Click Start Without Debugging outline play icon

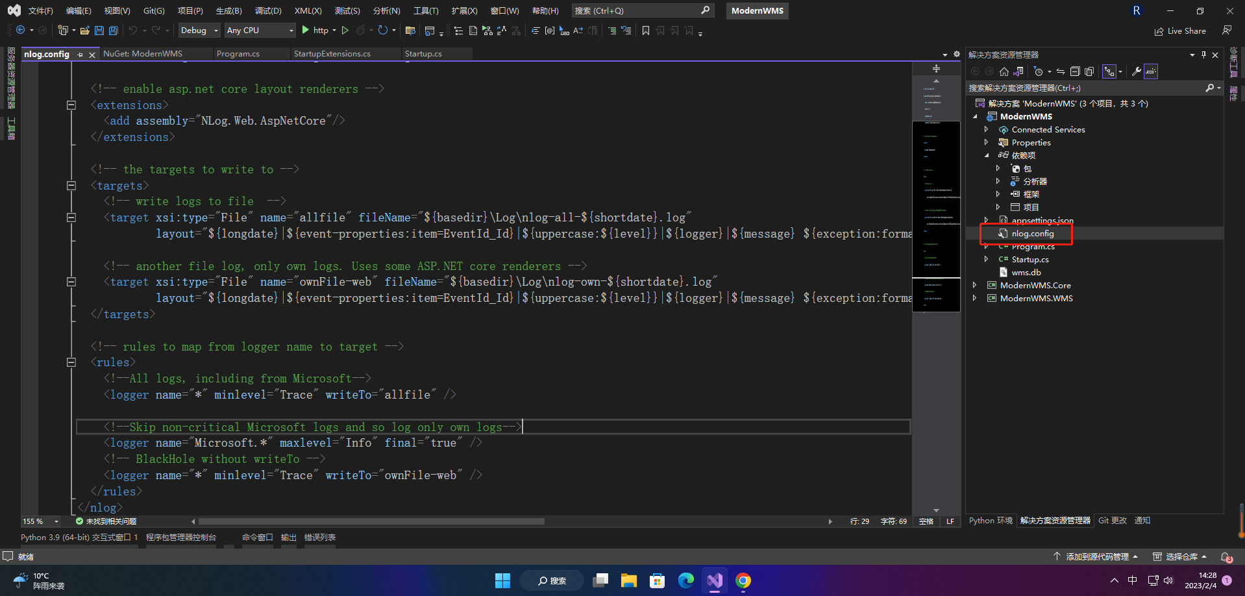tap(345, 31)
